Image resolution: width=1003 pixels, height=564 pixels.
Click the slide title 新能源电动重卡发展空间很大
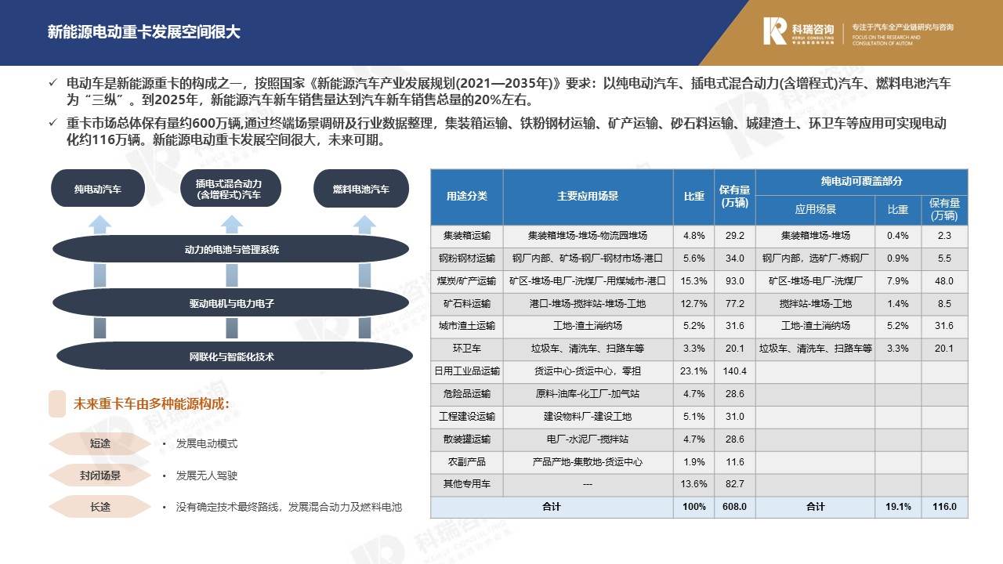(144, 32)
